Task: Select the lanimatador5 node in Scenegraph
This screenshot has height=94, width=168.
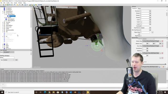Action: (11, 19)
